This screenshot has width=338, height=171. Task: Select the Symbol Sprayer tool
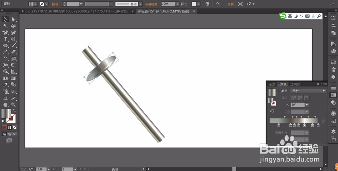point(5,92)
